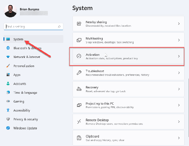
Task: Open Nearby sharing via right chevron
Action: pyautogui.click(x=179, y=24)
